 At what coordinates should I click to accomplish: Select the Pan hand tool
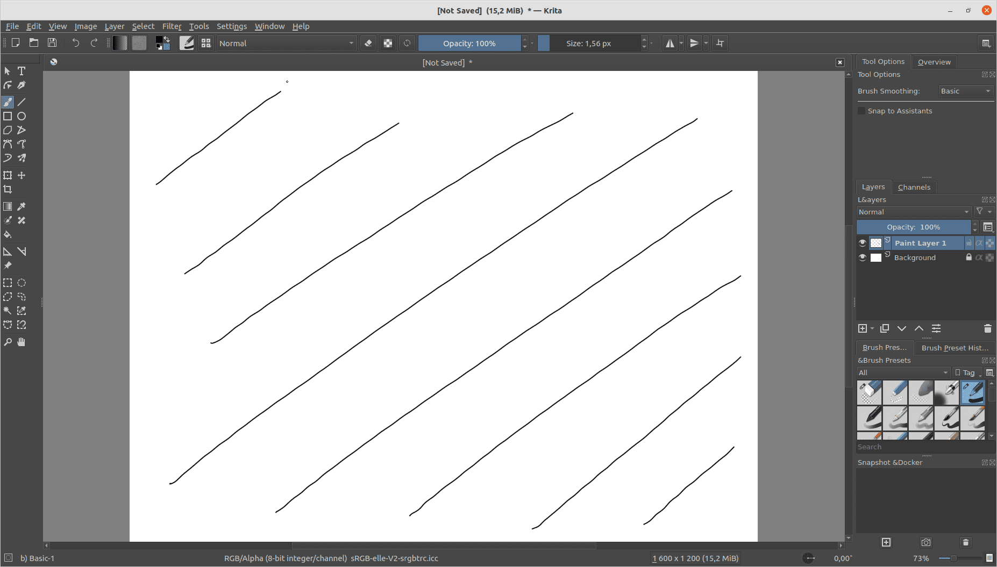(22, 342)
